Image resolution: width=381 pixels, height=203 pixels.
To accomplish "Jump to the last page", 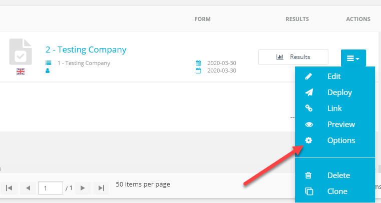I will tap(101, 188).
